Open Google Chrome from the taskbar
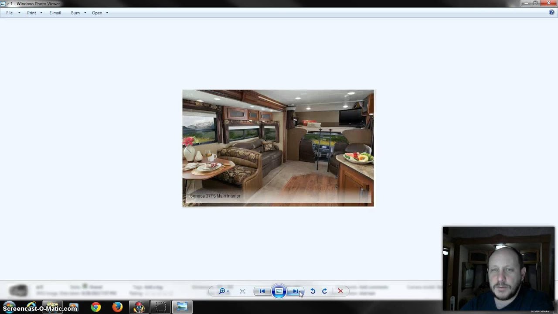 tap(96, 307)
